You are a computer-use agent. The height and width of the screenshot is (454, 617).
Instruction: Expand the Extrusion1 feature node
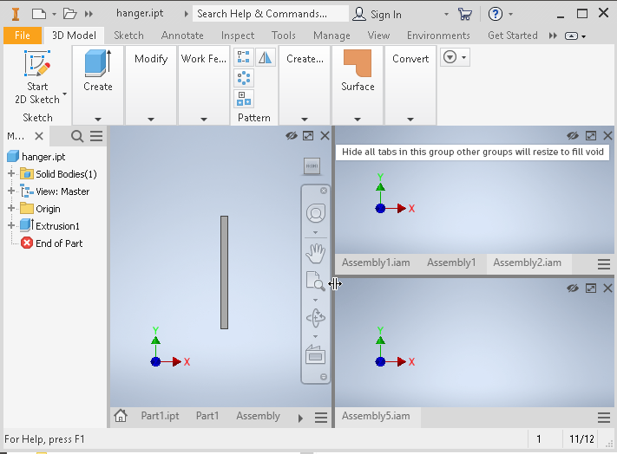coord(11,225)
